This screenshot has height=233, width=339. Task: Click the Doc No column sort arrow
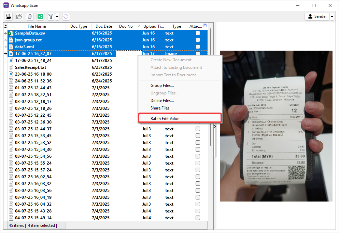pos(139,26)
